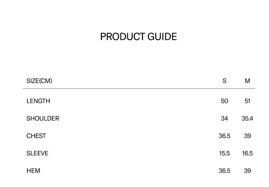Click the M size column header
269x187 pixels.
coord(247,81)
